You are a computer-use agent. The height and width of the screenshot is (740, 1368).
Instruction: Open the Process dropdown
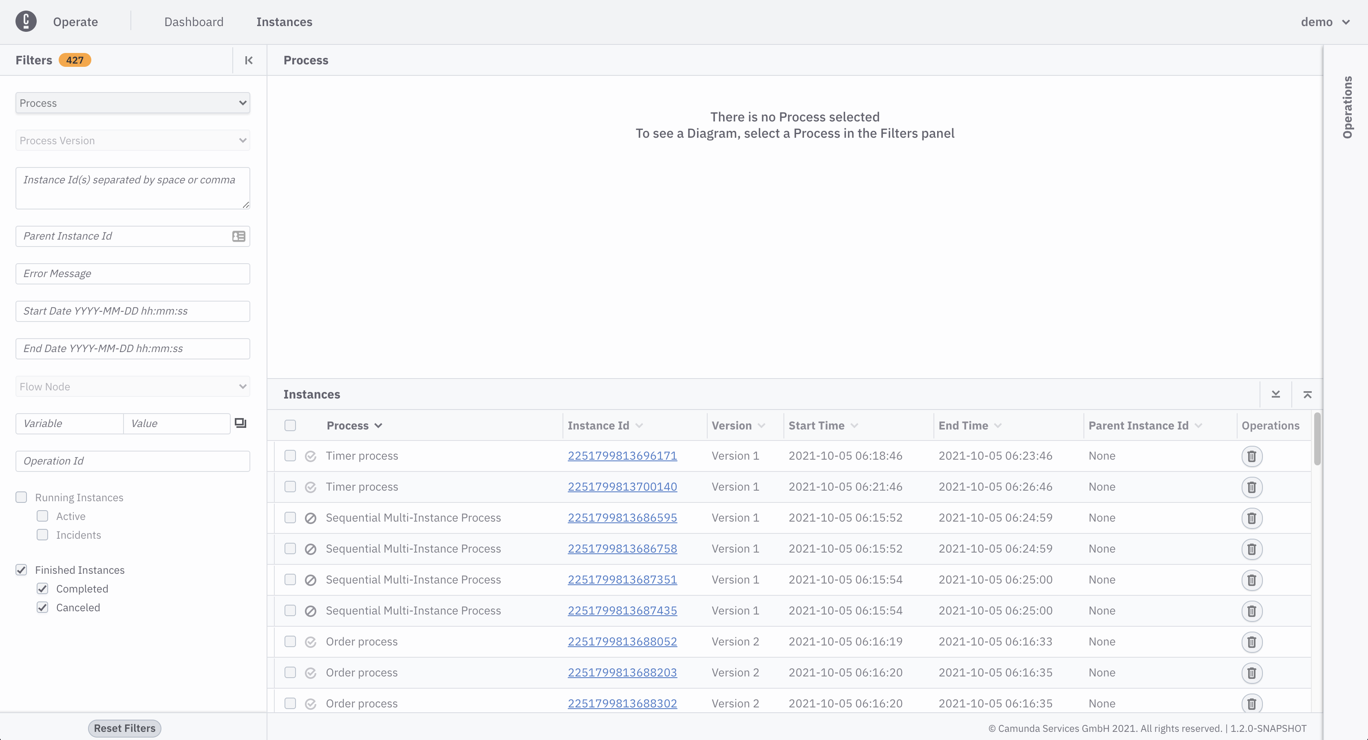(x=132, y=102)
